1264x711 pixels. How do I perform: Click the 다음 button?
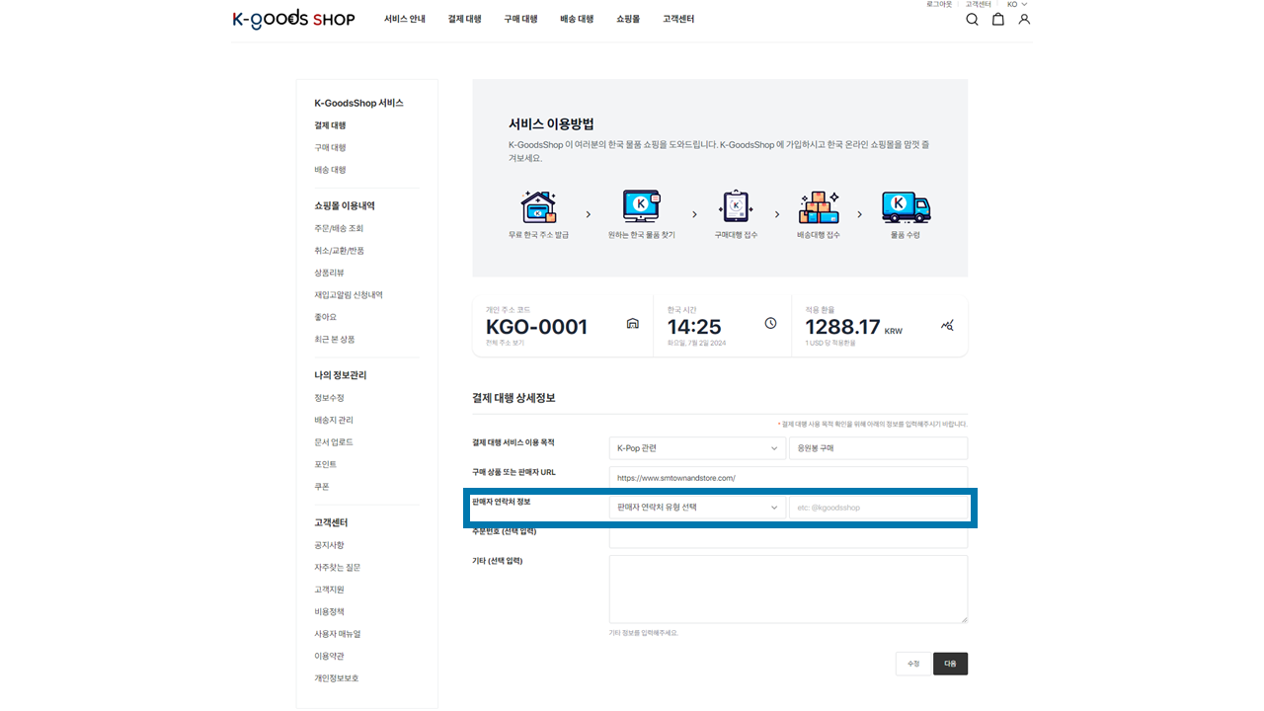click(950, 664)
